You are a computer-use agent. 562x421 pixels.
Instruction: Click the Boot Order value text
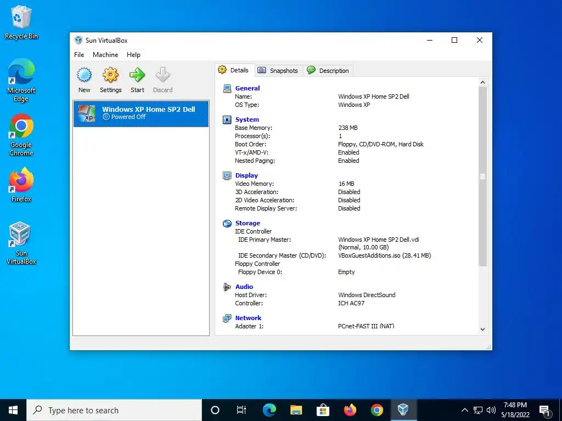(x=381, y=144)
